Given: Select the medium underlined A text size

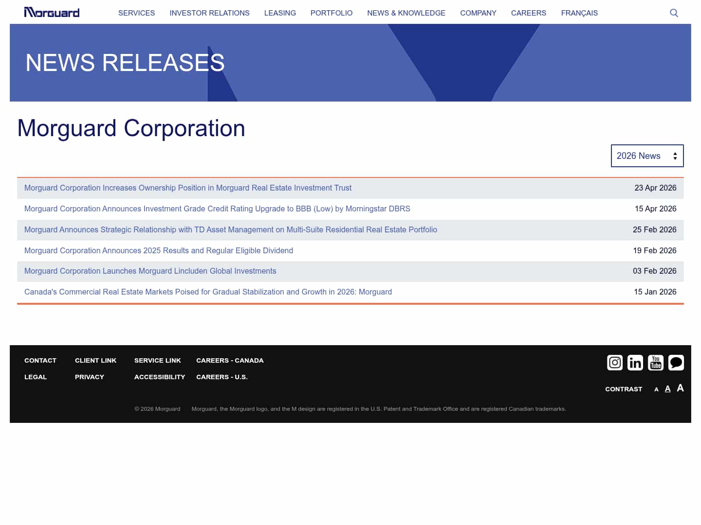Looking at the screenshot, I should click(667, 388).
